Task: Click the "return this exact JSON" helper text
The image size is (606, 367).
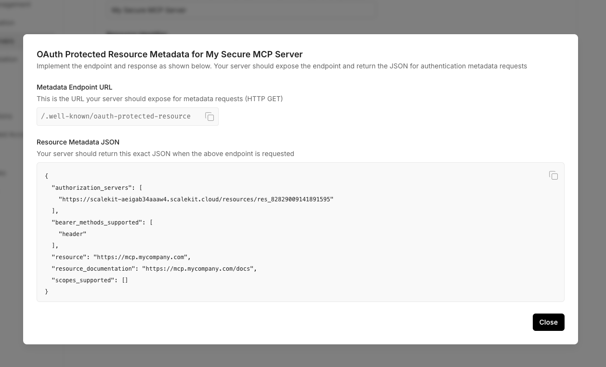Action: [165, 154]
